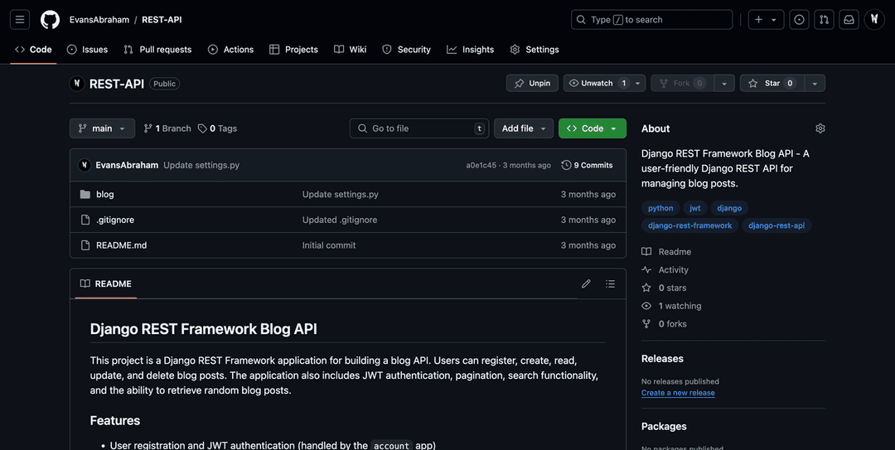Select the README tab in file viewer
This screenshot has height=450, width=895.
point(106,283)
